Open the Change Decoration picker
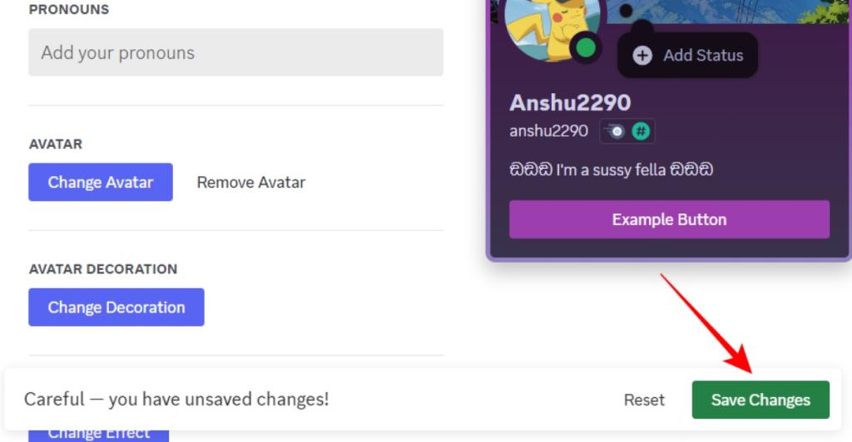Viewport: 852px width, 442px height. click(116, 307)
